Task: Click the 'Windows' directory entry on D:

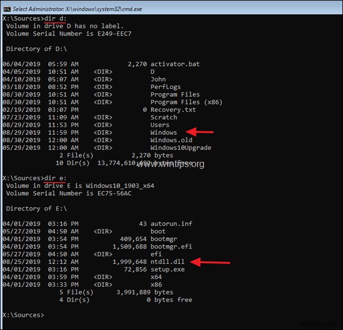Action: [x=164, y=133]
